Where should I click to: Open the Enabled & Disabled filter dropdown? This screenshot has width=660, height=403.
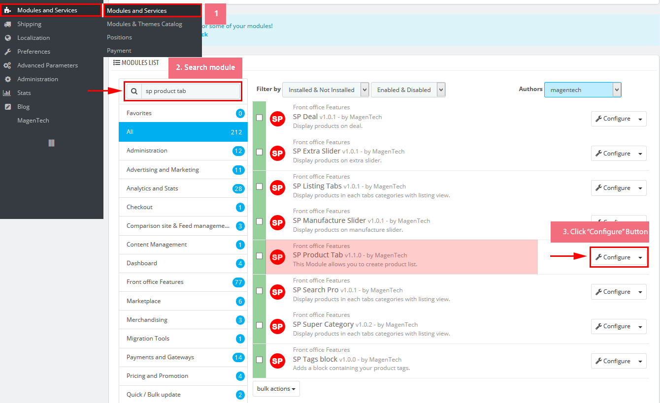point(408,90)
